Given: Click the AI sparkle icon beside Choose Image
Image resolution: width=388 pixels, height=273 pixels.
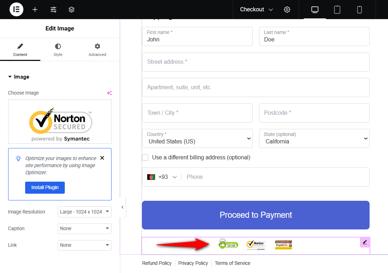Looking at the screenshot, I should point(109,93).
